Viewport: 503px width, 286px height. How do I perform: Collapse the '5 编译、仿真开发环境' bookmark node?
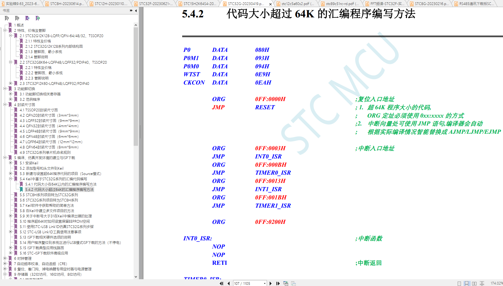[x=5, y=158]
